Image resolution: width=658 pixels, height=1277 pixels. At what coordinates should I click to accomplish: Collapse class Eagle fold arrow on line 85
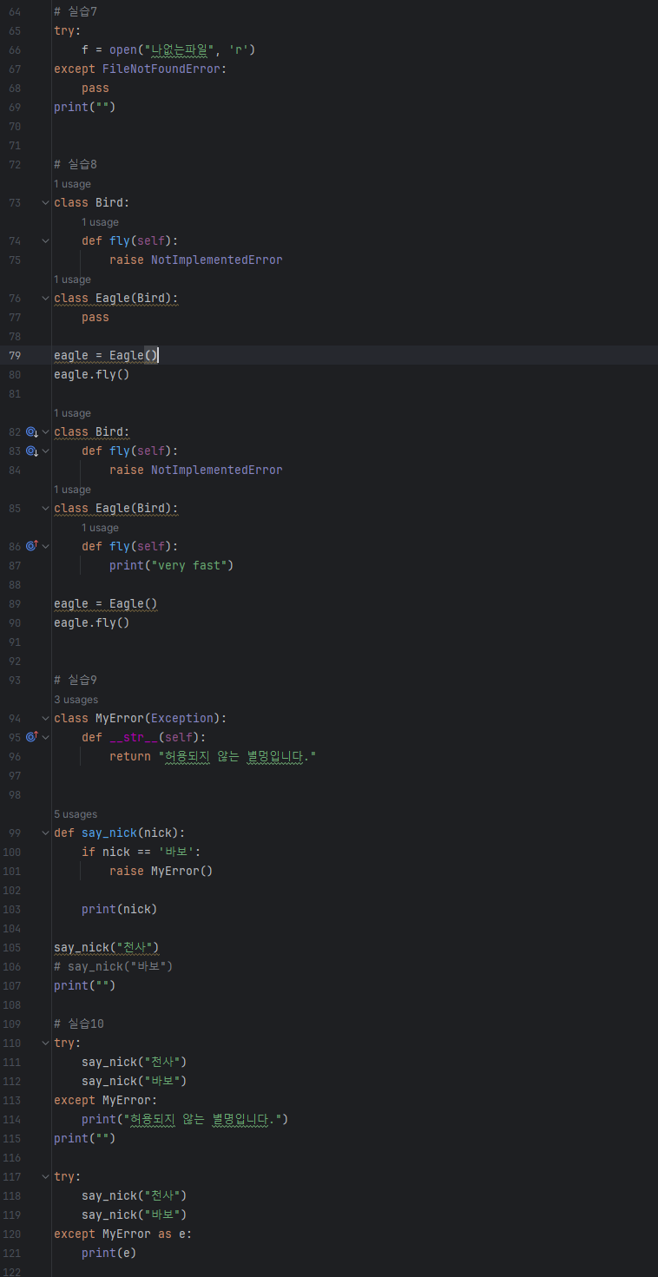45,508
